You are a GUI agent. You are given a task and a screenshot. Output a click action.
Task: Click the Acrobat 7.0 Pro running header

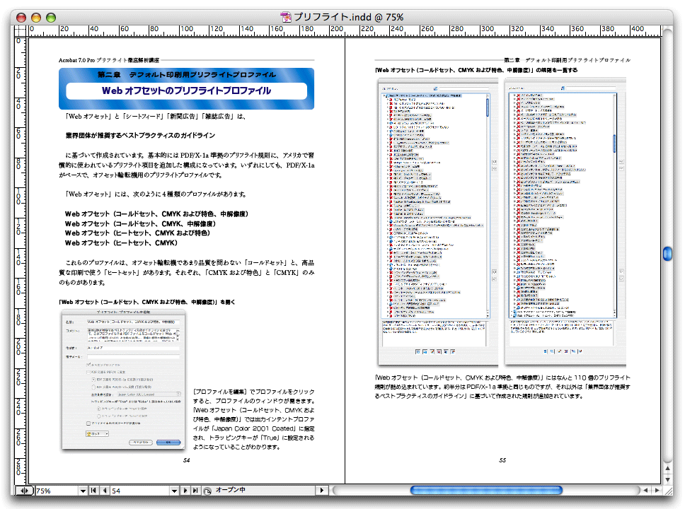109,60
